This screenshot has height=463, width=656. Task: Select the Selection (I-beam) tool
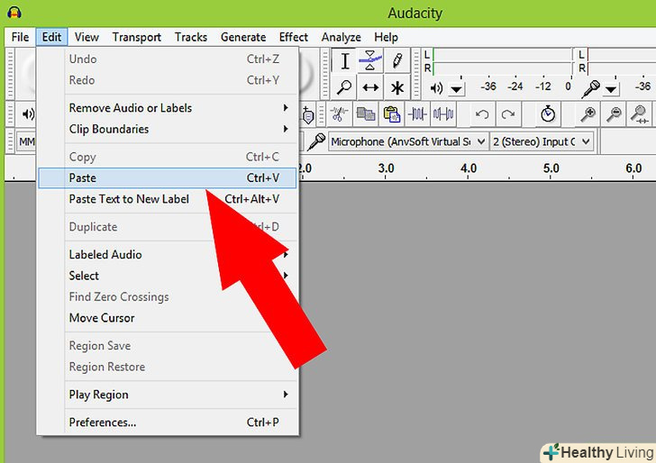pyautogui.click(x=345, y=61)
